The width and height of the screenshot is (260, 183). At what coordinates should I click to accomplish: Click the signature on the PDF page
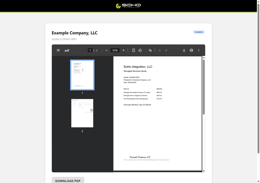coord(140,157)
